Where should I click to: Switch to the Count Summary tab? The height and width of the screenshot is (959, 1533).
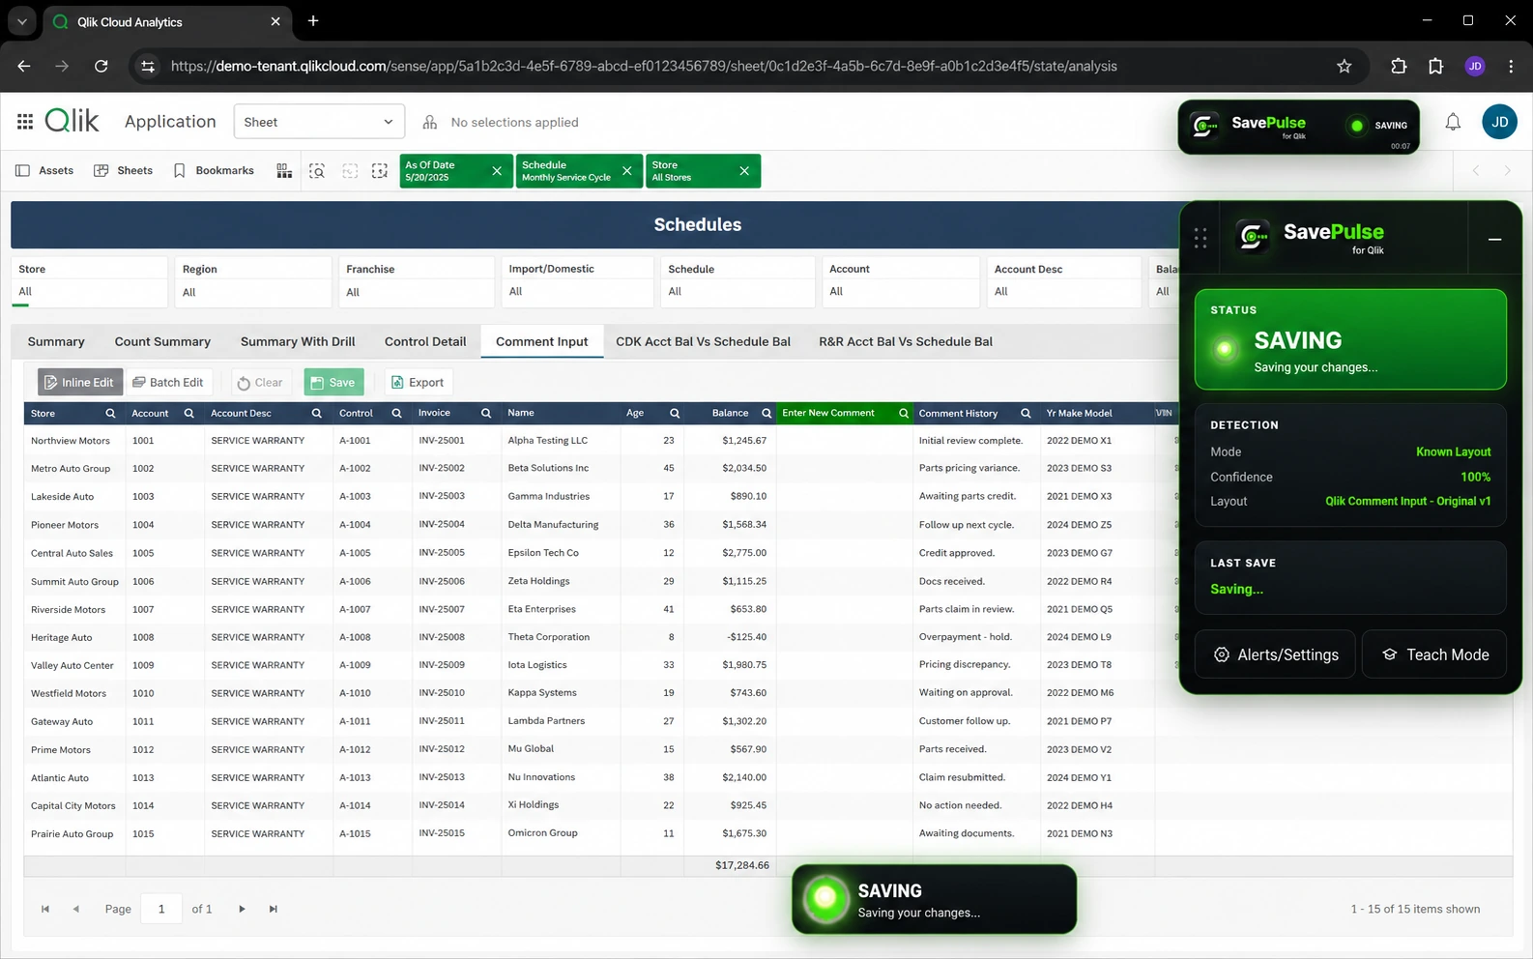pyautogui.click(x=162, y=341)
